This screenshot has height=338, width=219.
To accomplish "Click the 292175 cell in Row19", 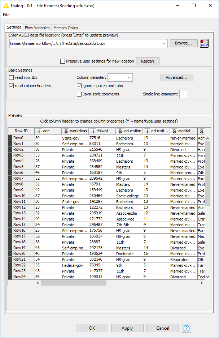I will pyautogui.click(x=102, y=248).
